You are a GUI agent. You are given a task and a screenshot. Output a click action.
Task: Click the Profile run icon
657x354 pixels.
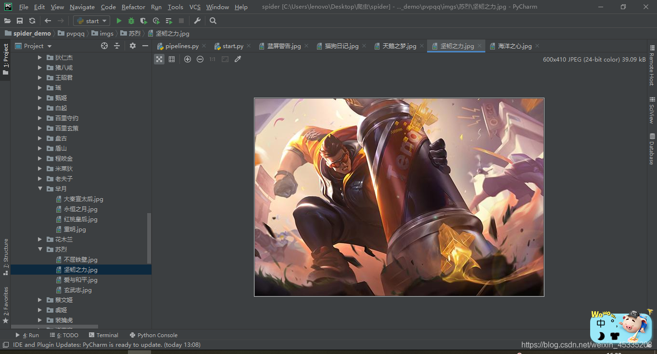pos(156,21)
